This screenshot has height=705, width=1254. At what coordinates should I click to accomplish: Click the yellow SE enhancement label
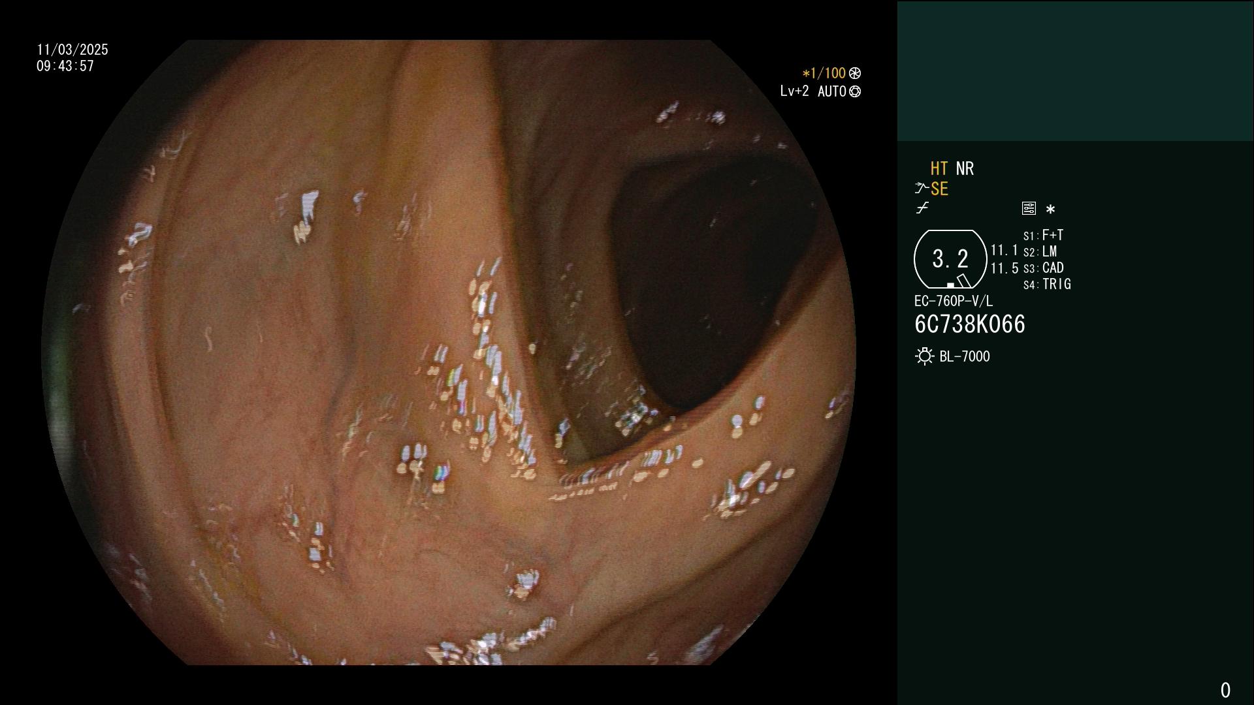pos(939,189)
